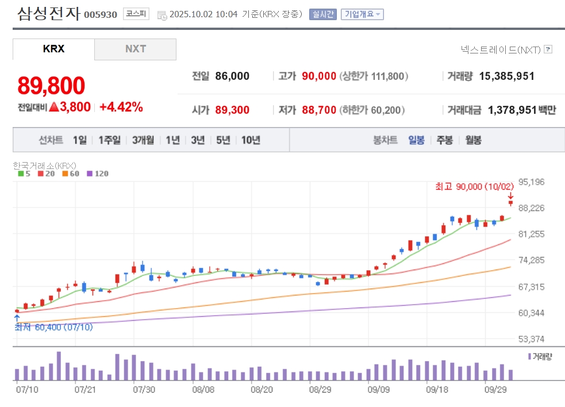Click the red up-triangle price change icon
This screenshot has width=565, height=407.
tap(54, 107)
